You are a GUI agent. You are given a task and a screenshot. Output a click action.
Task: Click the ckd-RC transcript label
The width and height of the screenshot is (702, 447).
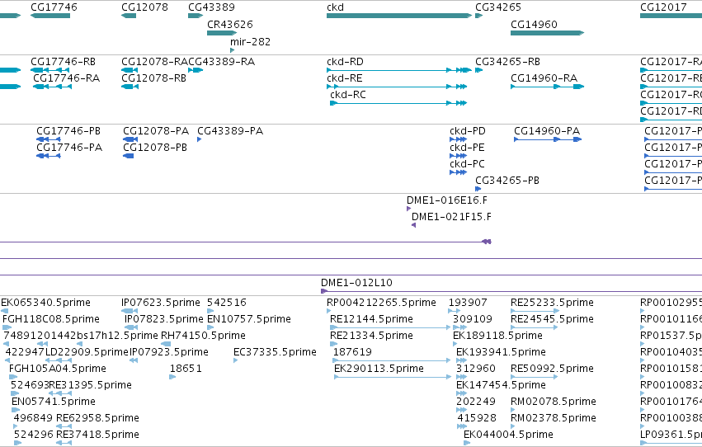348,95
